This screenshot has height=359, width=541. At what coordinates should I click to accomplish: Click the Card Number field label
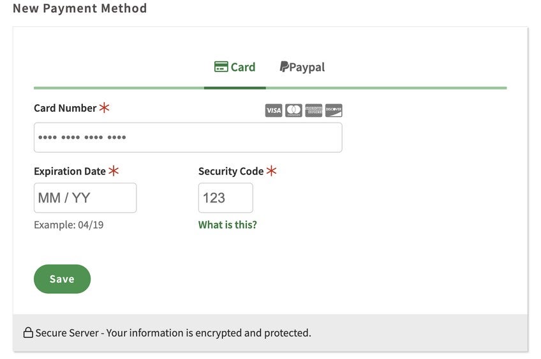[x=65, y=108]
